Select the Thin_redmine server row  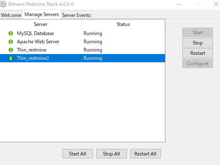coord(83,50)
